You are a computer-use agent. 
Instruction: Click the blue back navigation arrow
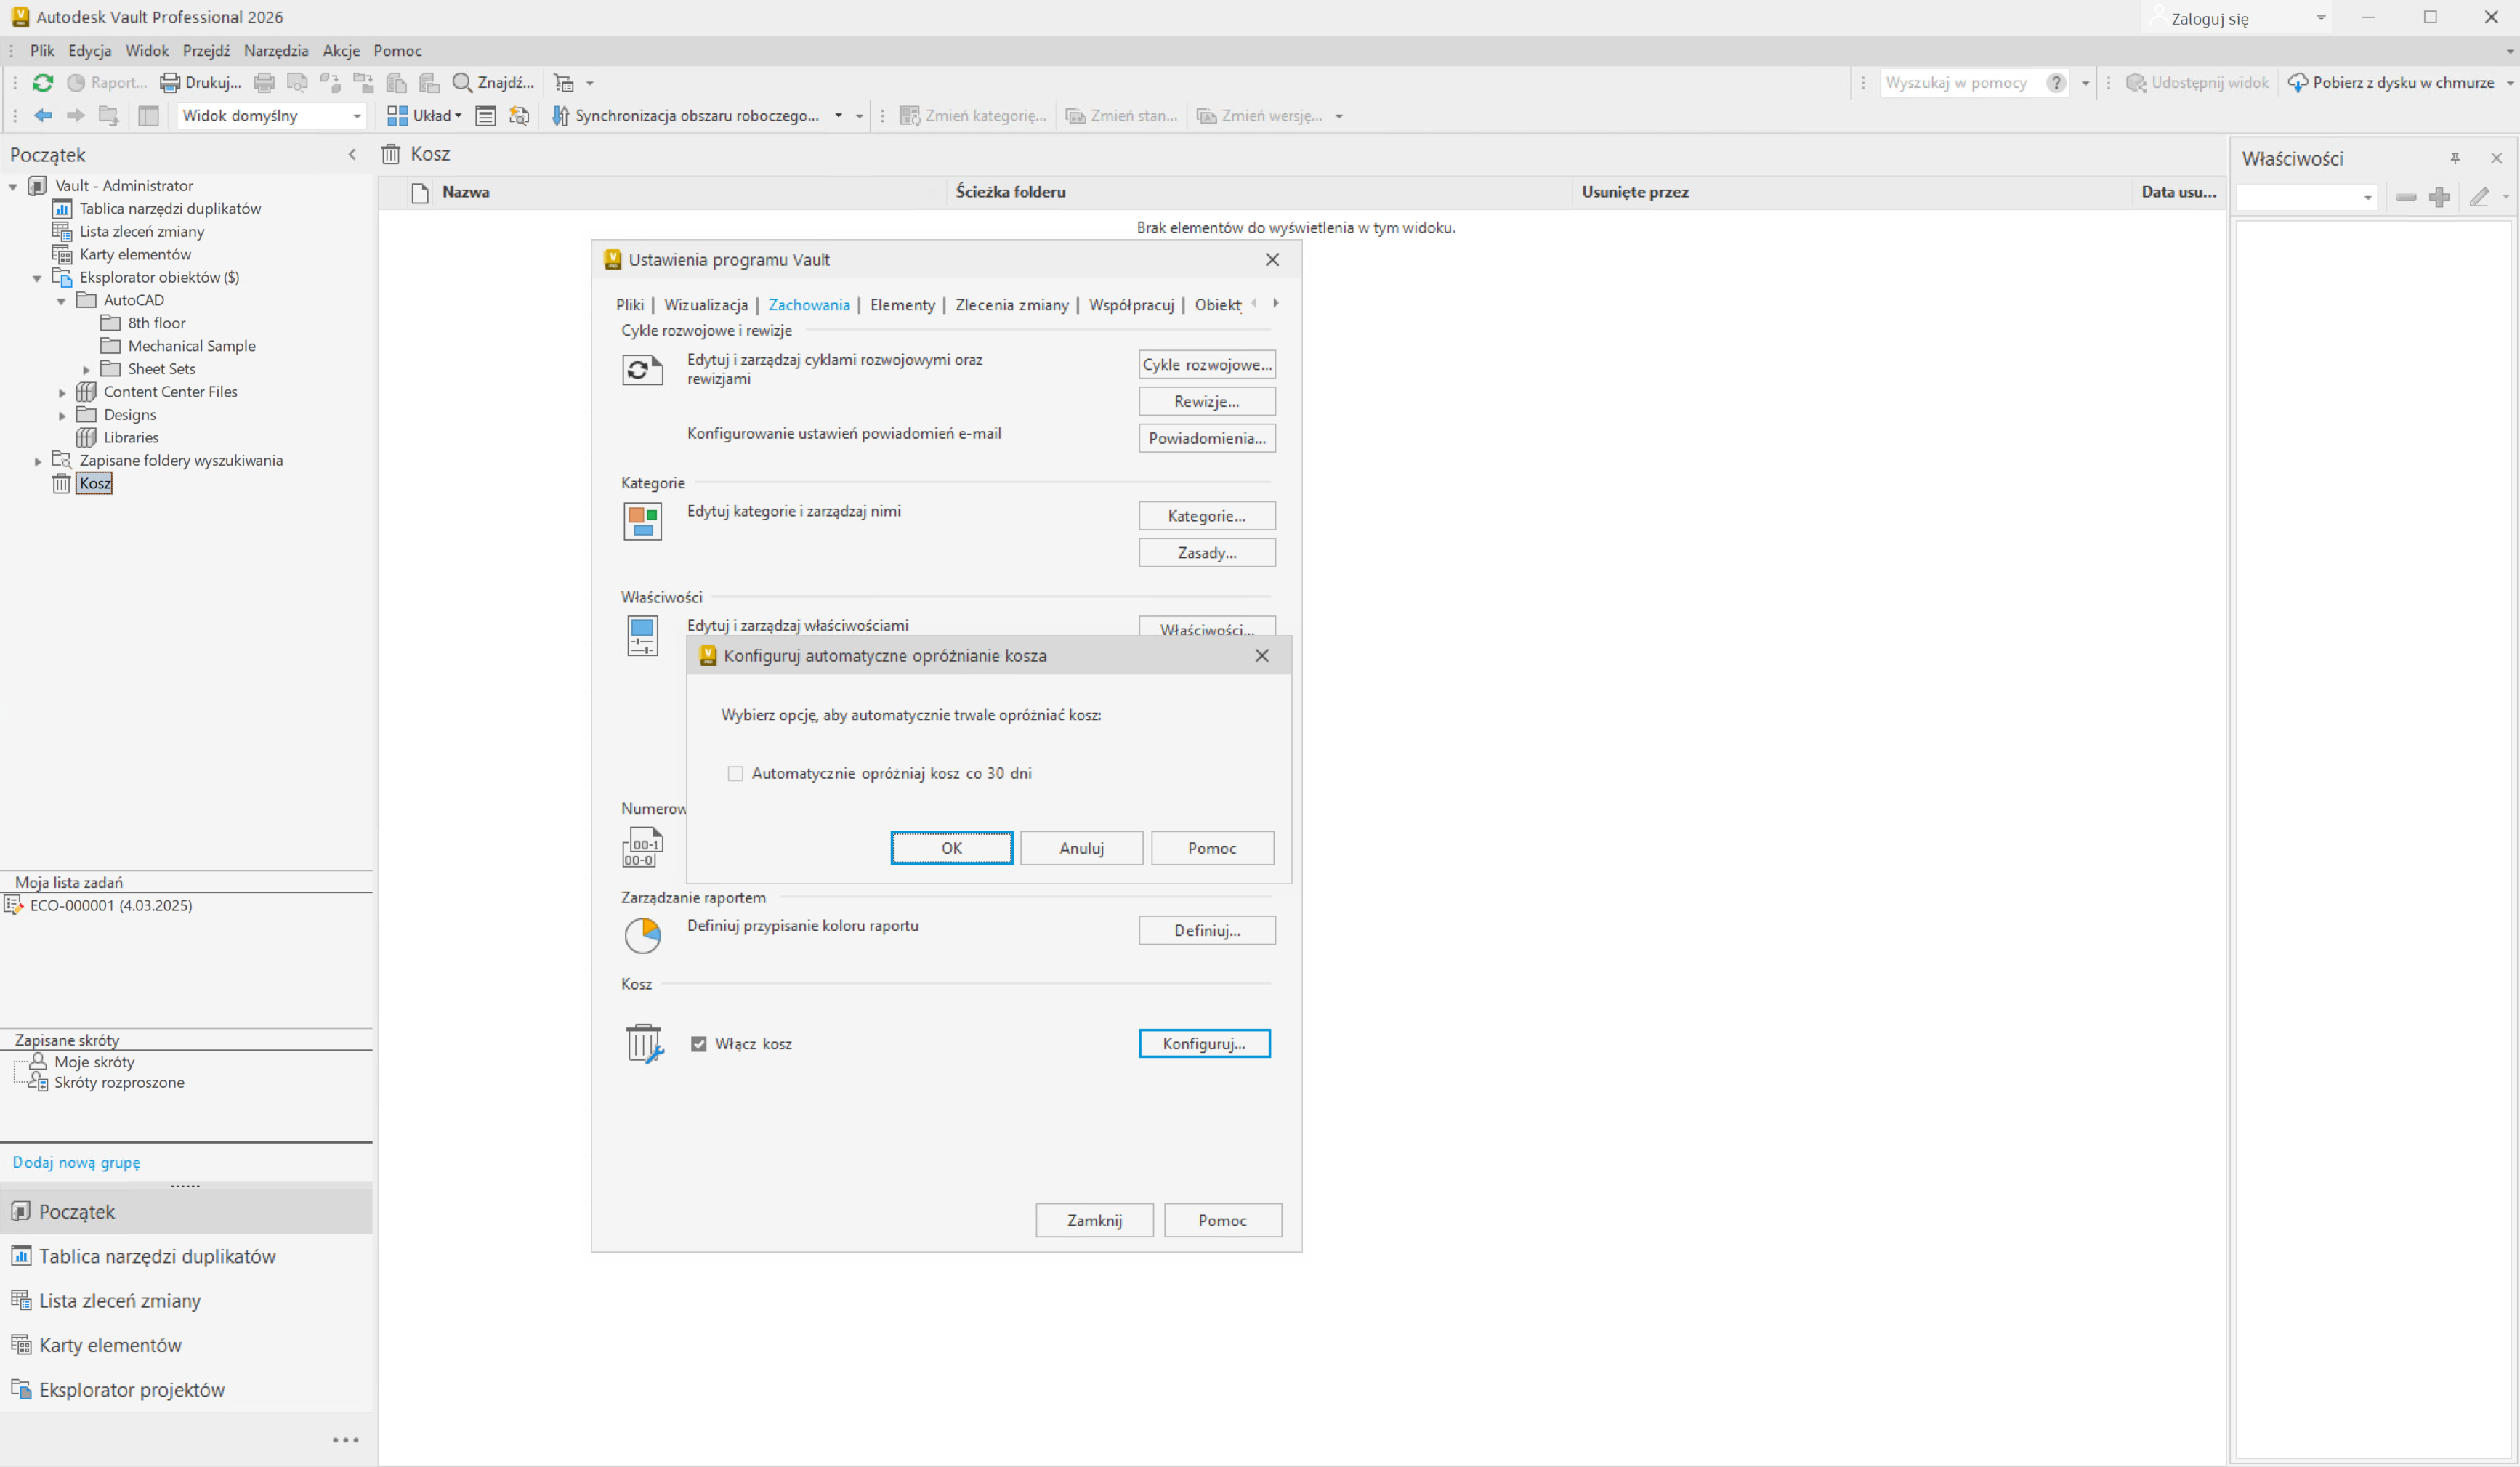43,116
